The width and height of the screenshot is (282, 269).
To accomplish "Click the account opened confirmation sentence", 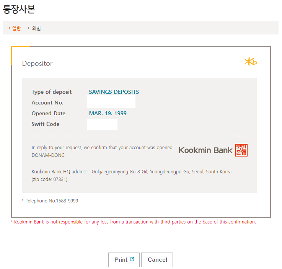I will click(x=103, y=148).
